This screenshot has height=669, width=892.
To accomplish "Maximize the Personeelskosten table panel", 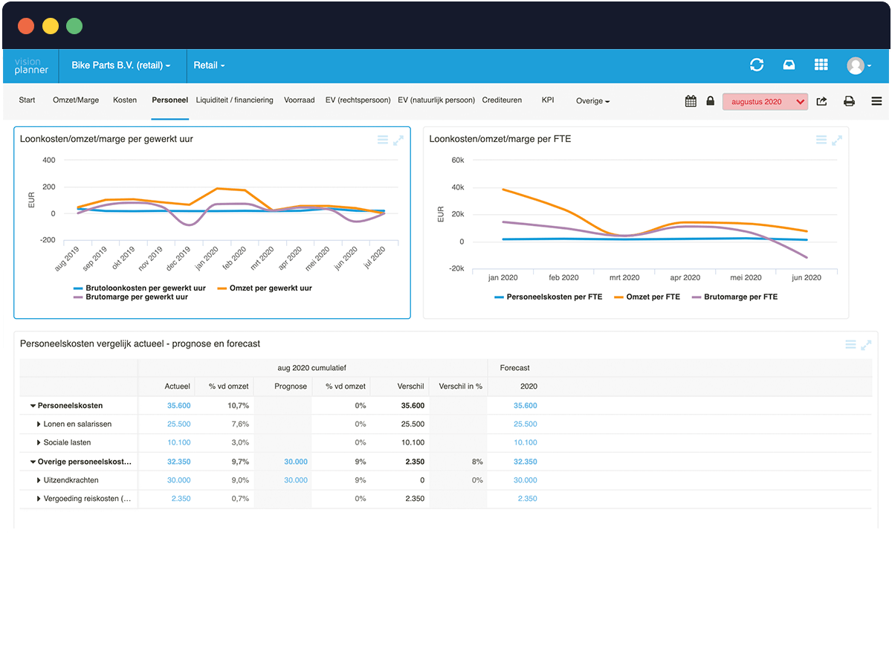I will pyautogui.click(x=866, y=345).
